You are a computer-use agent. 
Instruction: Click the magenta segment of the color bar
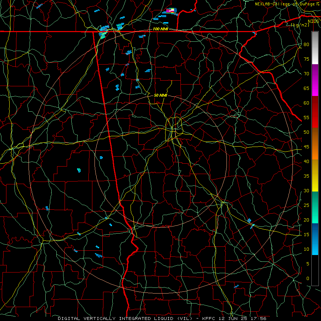(x=315, y=80)
